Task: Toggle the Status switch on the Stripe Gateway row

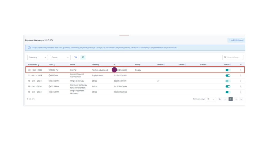Action: point(228,81)
